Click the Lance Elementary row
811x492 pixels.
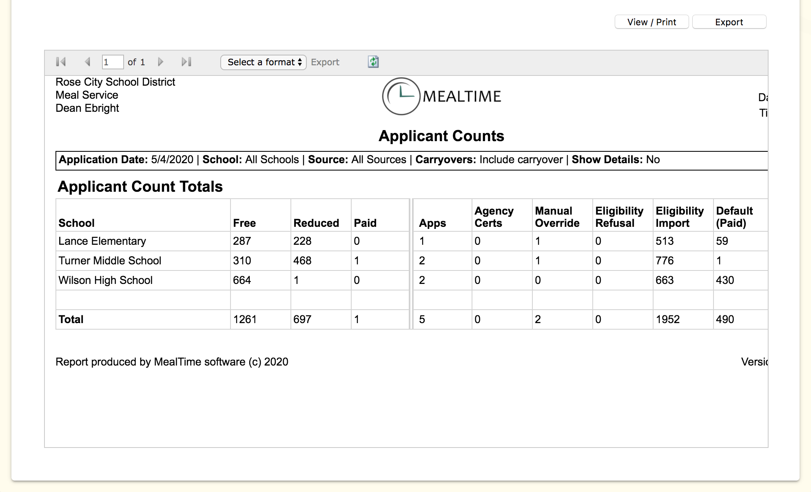(x=102, y=241)
